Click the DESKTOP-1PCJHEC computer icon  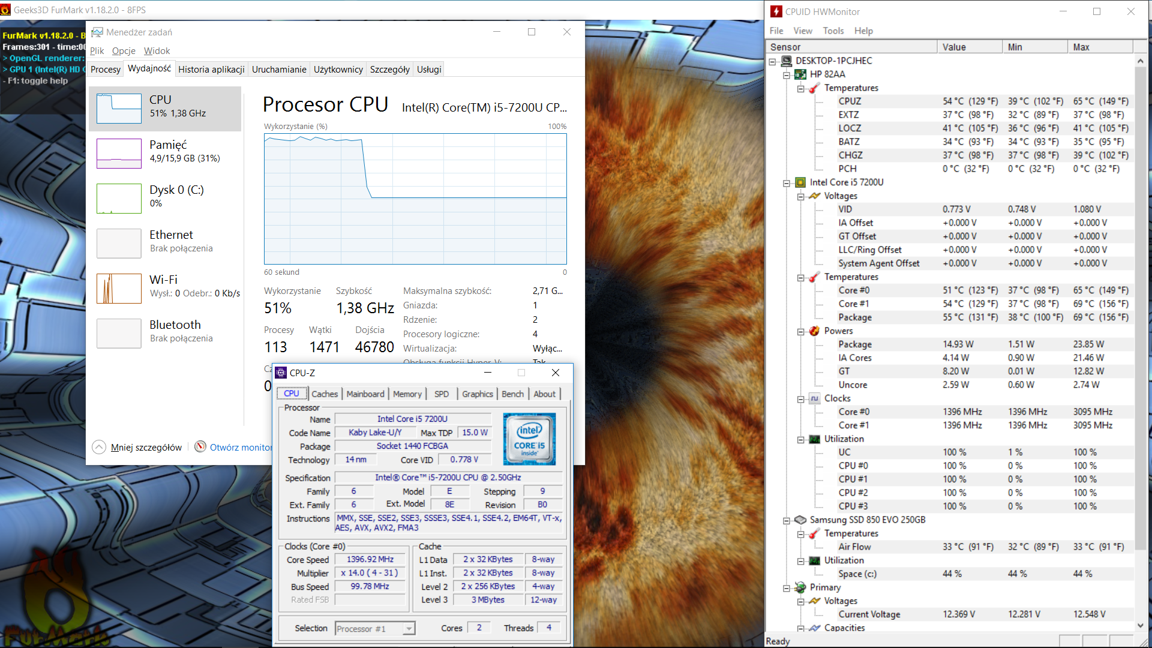coord(787,61)
